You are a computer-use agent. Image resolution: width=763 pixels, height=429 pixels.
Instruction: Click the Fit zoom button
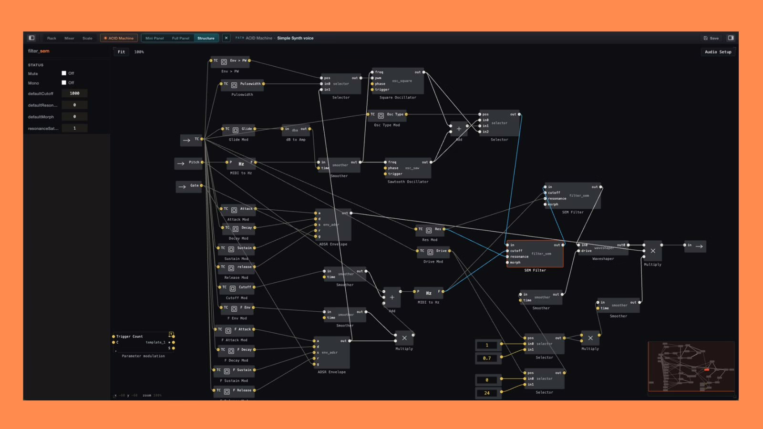click(122, 52)
